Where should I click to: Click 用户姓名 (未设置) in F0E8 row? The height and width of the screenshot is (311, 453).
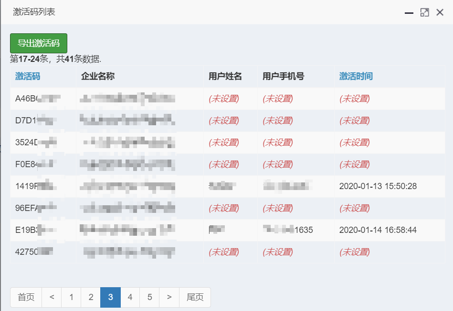[x=224, y=164]
